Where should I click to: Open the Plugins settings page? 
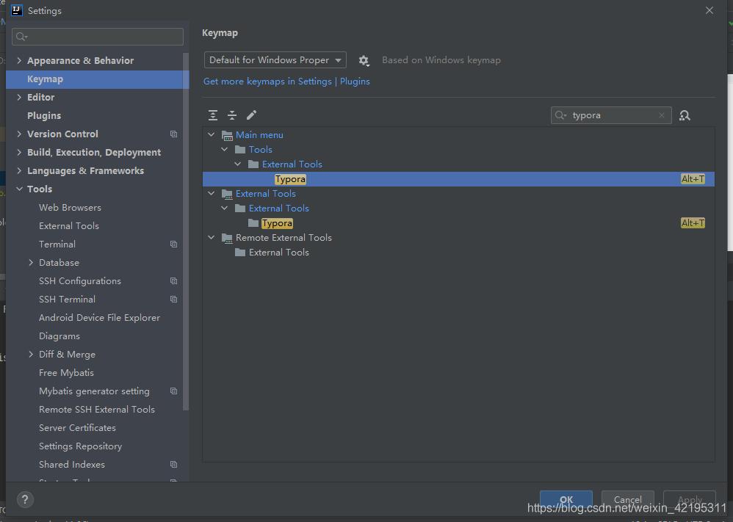44,116
